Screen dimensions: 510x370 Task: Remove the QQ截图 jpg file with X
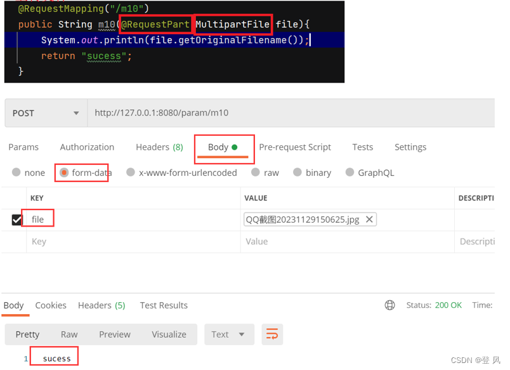(369, 220)
